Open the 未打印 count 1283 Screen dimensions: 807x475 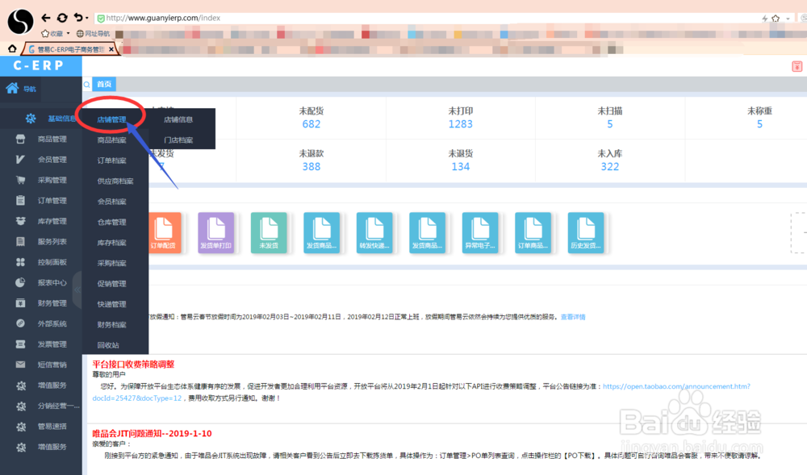[x=461, y=124]
